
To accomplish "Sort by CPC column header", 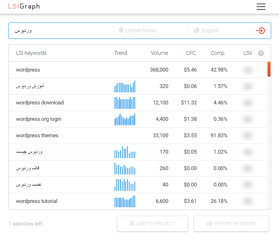I will pyautogui.click(x=191, y=53).
